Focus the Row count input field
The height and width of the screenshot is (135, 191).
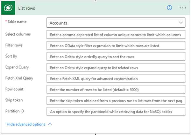[x=116, y=89]
